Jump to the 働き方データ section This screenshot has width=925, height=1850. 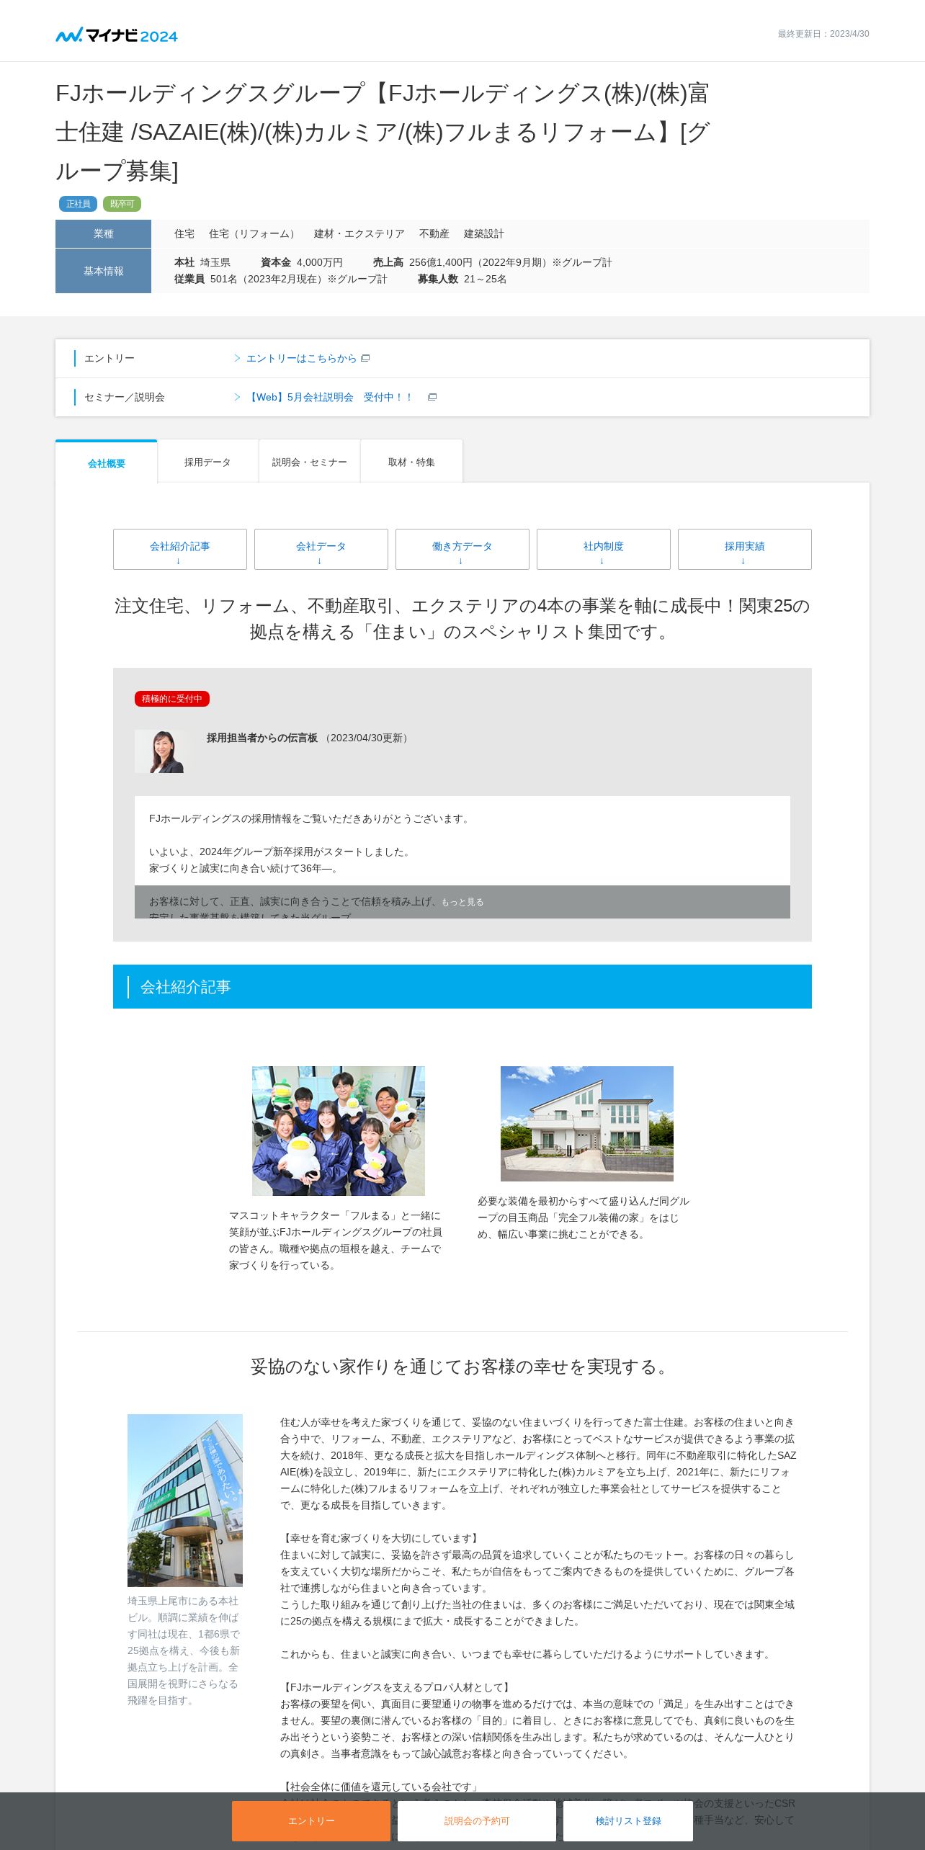[463, 549]
